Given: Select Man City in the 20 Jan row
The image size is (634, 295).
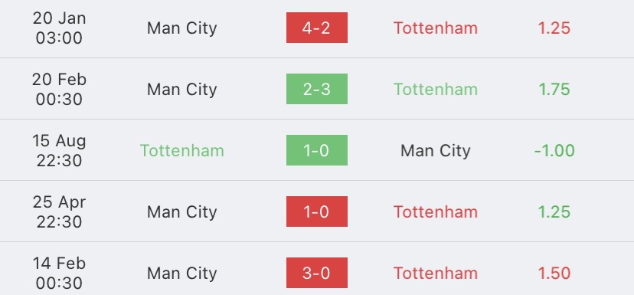Looking at the screenshot, I should (182, 28).
